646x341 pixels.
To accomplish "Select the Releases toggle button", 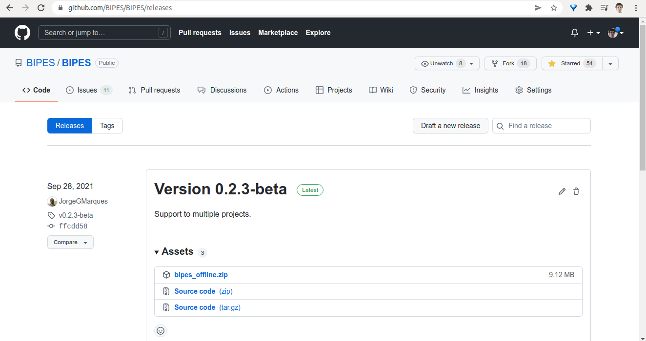I will (70, 126).
